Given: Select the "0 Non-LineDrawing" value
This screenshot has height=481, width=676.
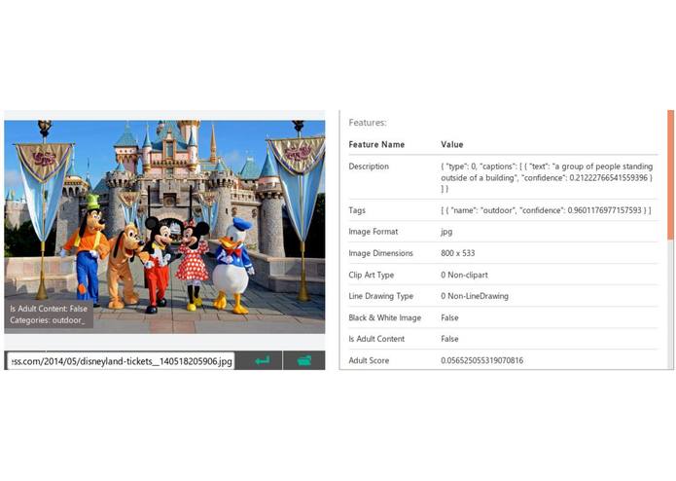Looking at the screenshot, I should [475, 296].
